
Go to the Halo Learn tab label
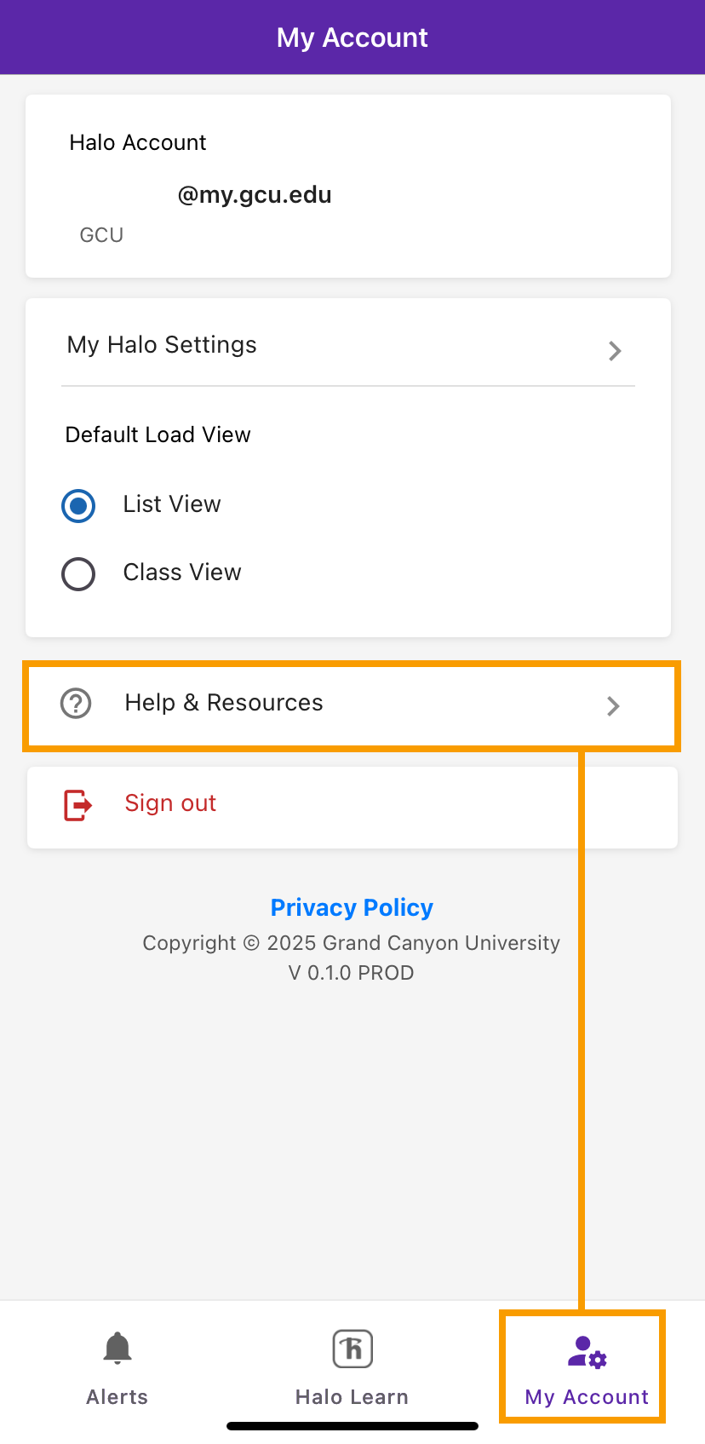point(352,1397)
